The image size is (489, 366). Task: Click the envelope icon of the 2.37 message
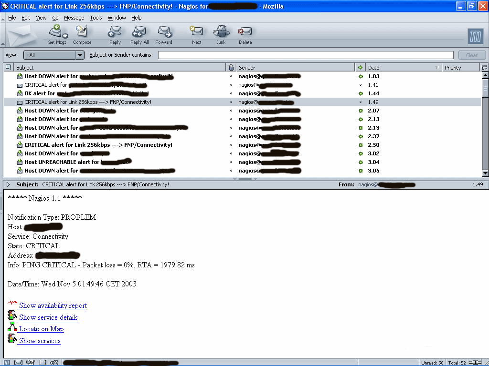click(x=20, y=136)
